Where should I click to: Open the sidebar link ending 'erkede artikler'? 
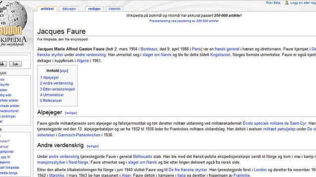(10, 106)
